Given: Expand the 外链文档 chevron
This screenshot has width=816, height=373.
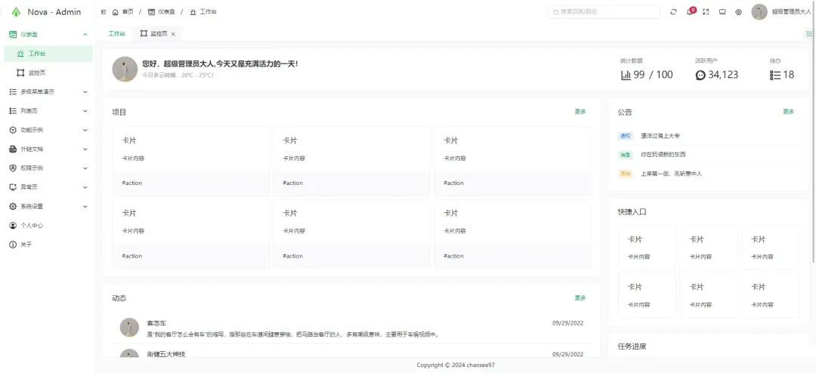Looking at the screenshot, I should point(85,150).
